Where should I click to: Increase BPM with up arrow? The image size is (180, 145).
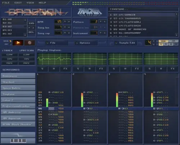[65, 22]
